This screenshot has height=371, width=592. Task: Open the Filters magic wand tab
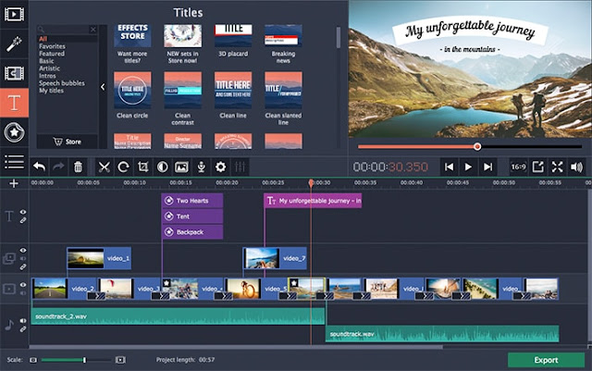(14, 43)
